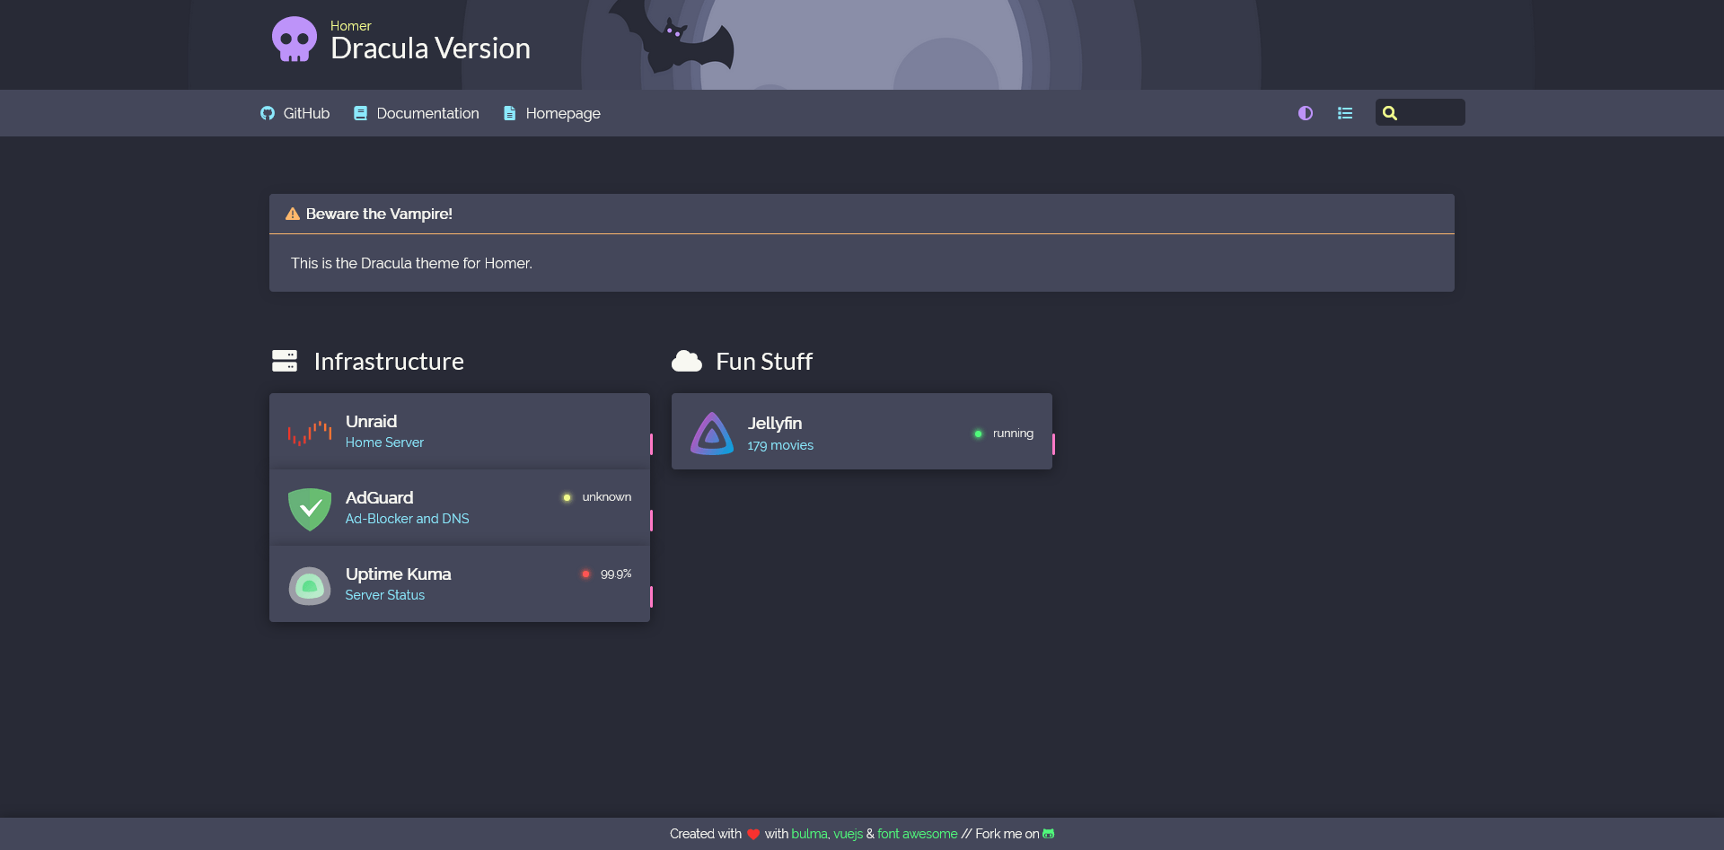The width and height of the screenshot is (1724, 850).
Task: Focus the search input field
Action: pyautogui.click(x=1421, y=112)
